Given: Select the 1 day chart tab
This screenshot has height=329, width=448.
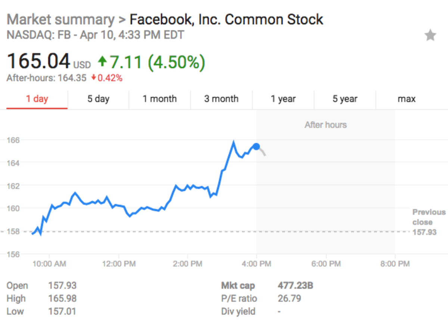Looking at the screenshot, I should click(37, 99).
